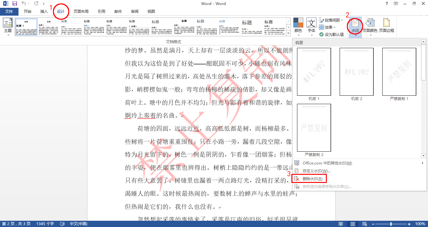Switch to Read Mode view
The image size is (428, 227).
[341, 224]
